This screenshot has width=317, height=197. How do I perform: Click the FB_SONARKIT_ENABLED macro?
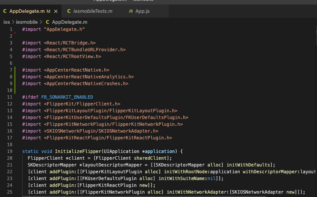[x=67, y=97]
